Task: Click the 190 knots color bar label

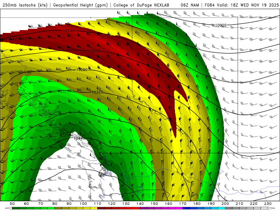Action: [x=211, y=204]
